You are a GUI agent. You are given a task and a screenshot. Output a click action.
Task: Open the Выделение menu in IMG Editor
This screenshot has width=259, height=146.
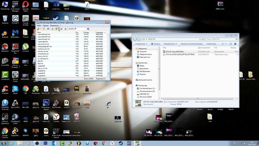[x=54, y=26]
